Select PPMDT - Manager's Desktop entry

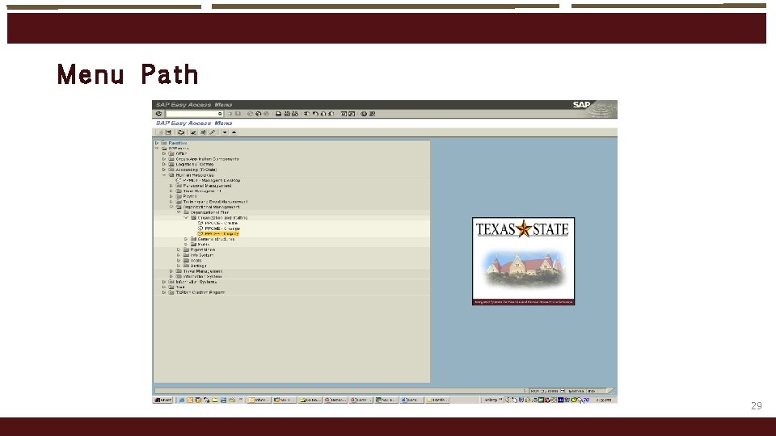click(x=212, y=180)
